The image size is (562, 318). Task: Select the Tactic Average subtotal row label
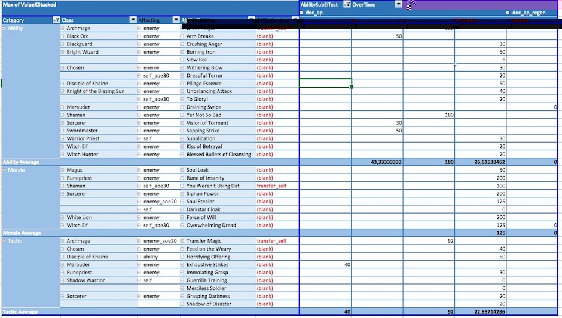pyautogui.click(x=20, y=312)
